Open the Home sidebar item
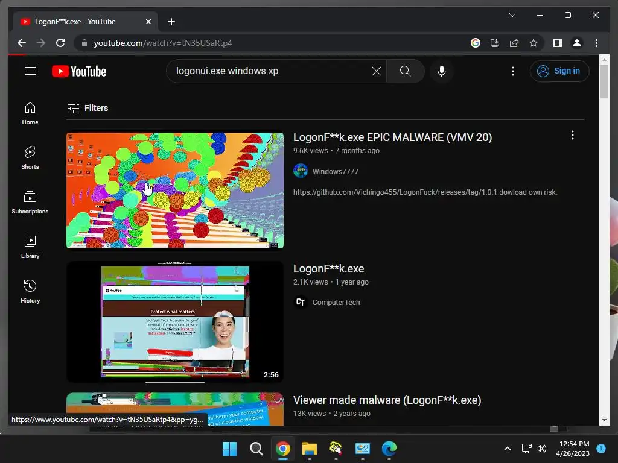The width and height of the screenshot is (618, 463). (30, 114)
